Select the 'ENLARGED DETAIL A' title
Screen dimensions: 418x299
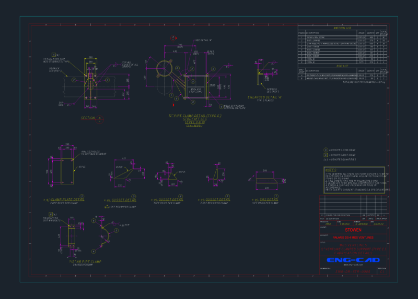(264, 97)
